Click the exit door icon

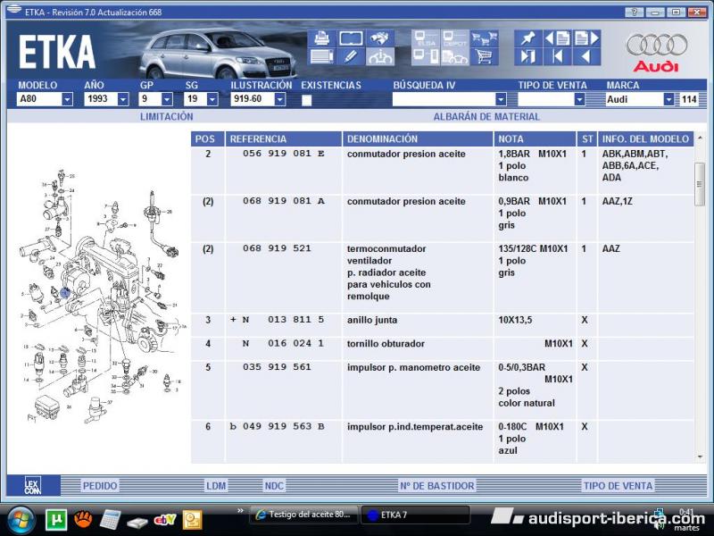[528, 56]
